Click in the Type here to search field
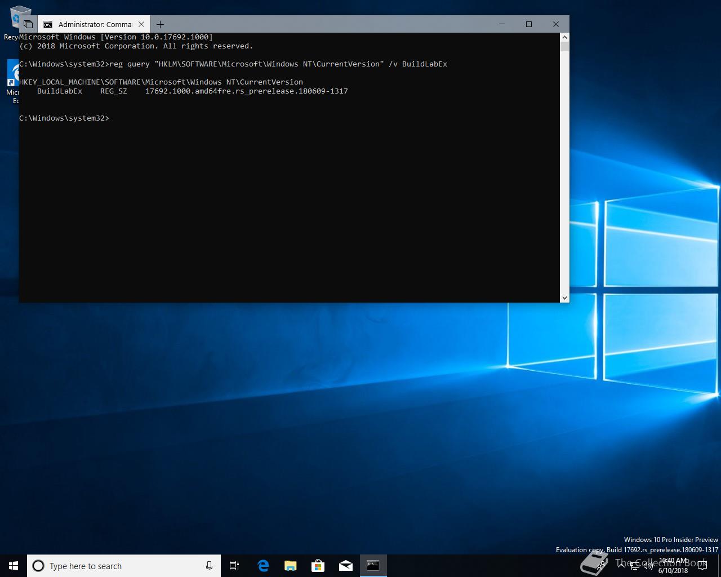This screenshot has width=721, height=577. (x=125, y=566)
